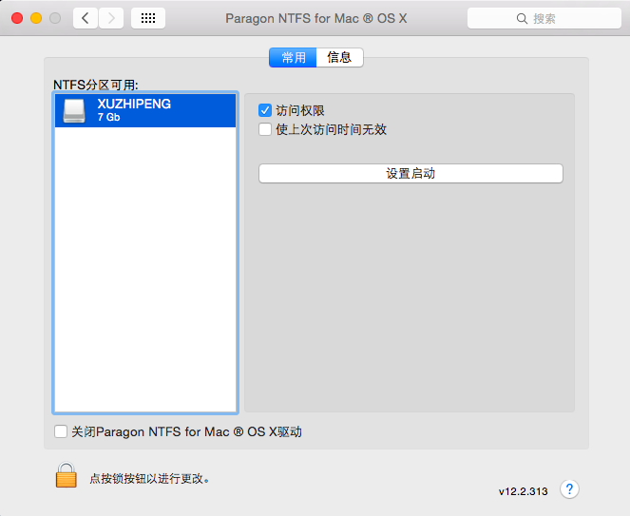Select the 常用 tab

click(x=293, y=58)
